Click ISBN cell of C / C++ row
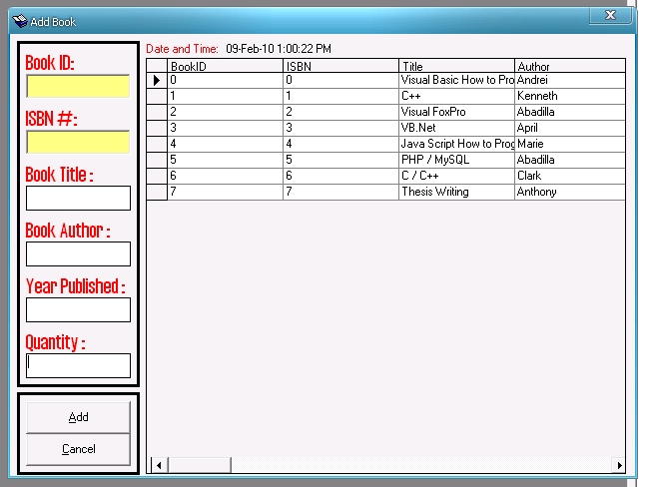648x487 pixels. point(340,176)
